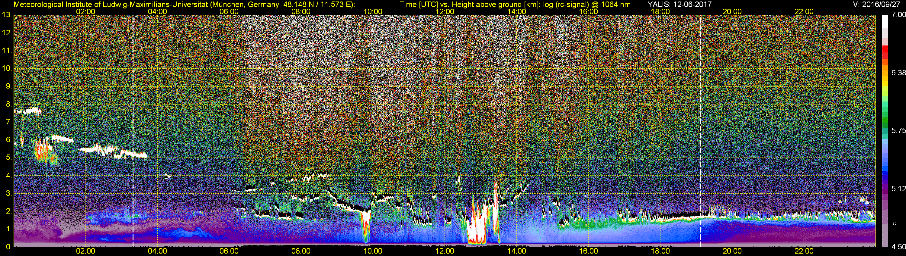The image size is (906, 256).
Task: Click the 7. km height axis label
Action: click(x=8, y=122)
